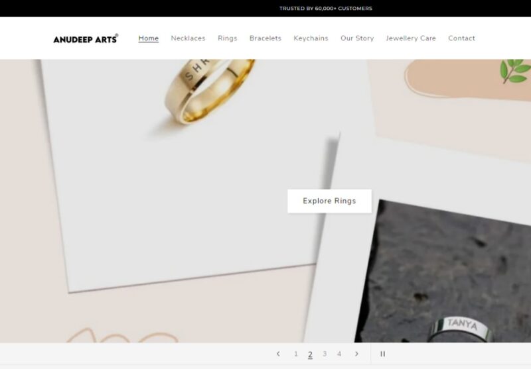Viewport: 531px width, 369px height.
Task: Open the Home menu item
Action: (x=148, y=38)
